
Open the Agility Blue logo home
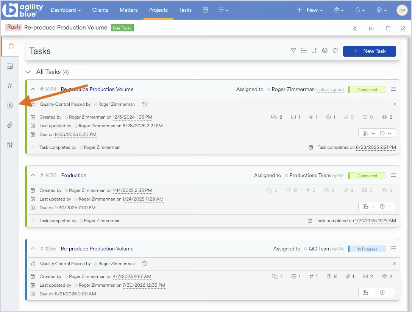tap(23, 10)
